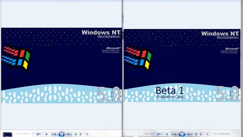The image size is (243, 137).
Task: Start slide show in right viewer
Action: point(182,134)
